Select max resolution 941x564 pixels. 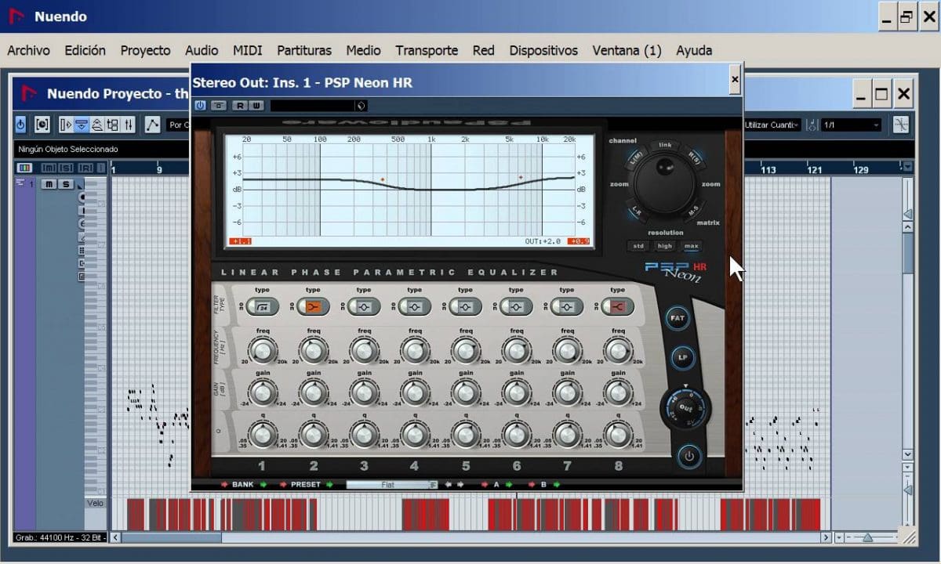point(691,246)
